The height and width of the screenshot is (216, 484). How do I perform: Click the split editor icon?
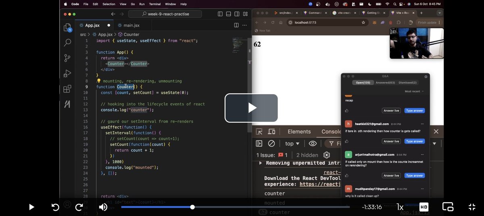(x=236, y=25)
